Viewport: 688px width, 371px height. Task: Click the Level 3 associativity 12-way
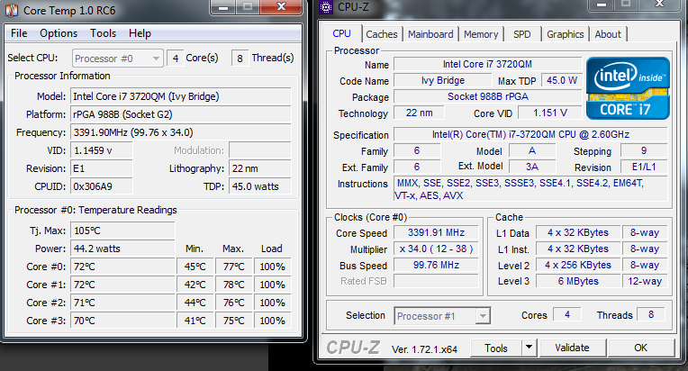(x=645, y=281)
